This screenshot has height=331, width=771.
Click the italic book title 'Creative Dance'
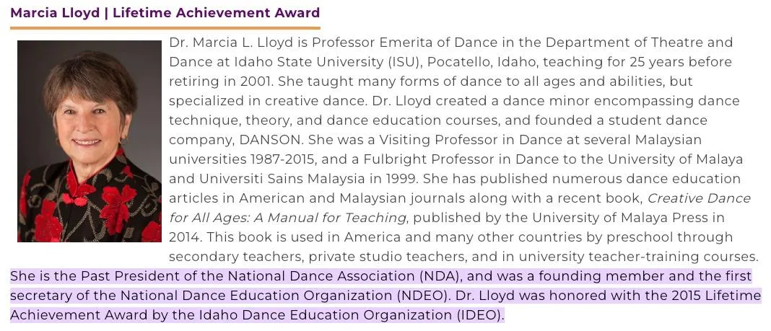(x=699, y=198)
